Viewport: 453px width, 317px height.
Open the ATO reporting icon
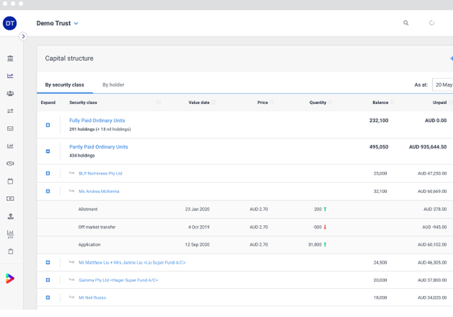[x=10, y=234]
